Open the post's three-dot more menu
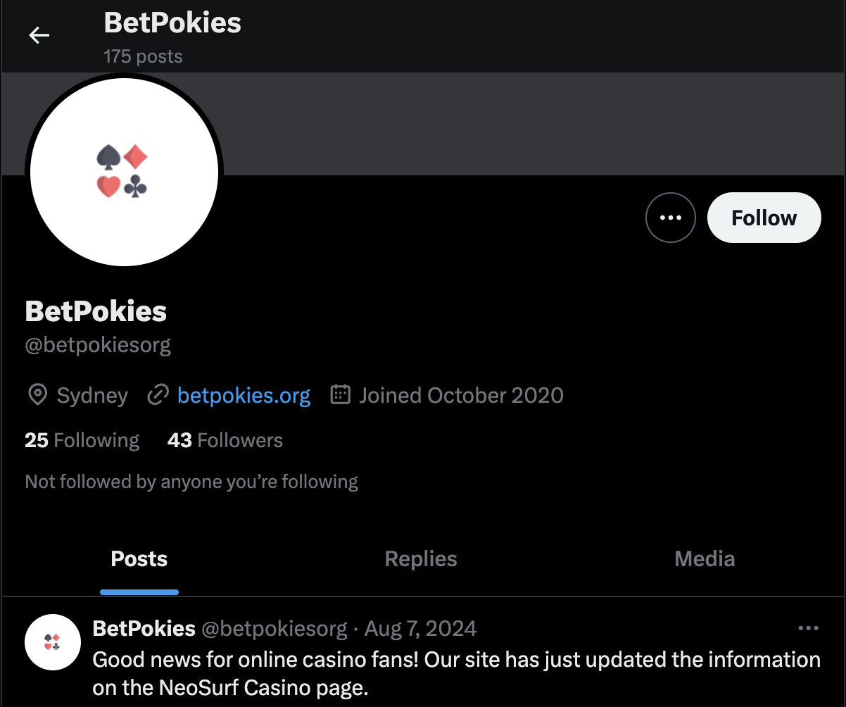Viewport: 846px width, 707px height. coord(808,628)
